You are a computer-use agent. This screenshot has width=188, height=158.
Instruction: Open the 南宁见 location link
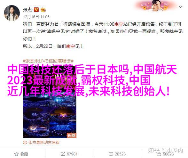(70, 46)
